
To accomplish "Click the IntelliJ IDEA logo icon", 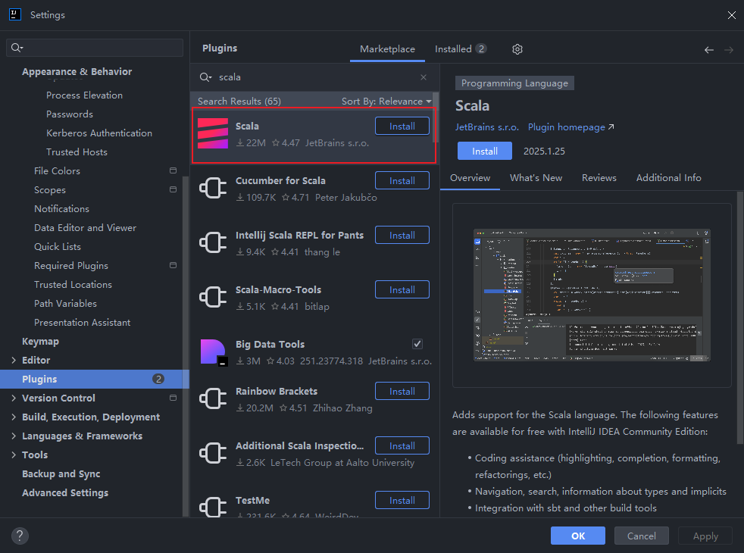I will point(15,14).
